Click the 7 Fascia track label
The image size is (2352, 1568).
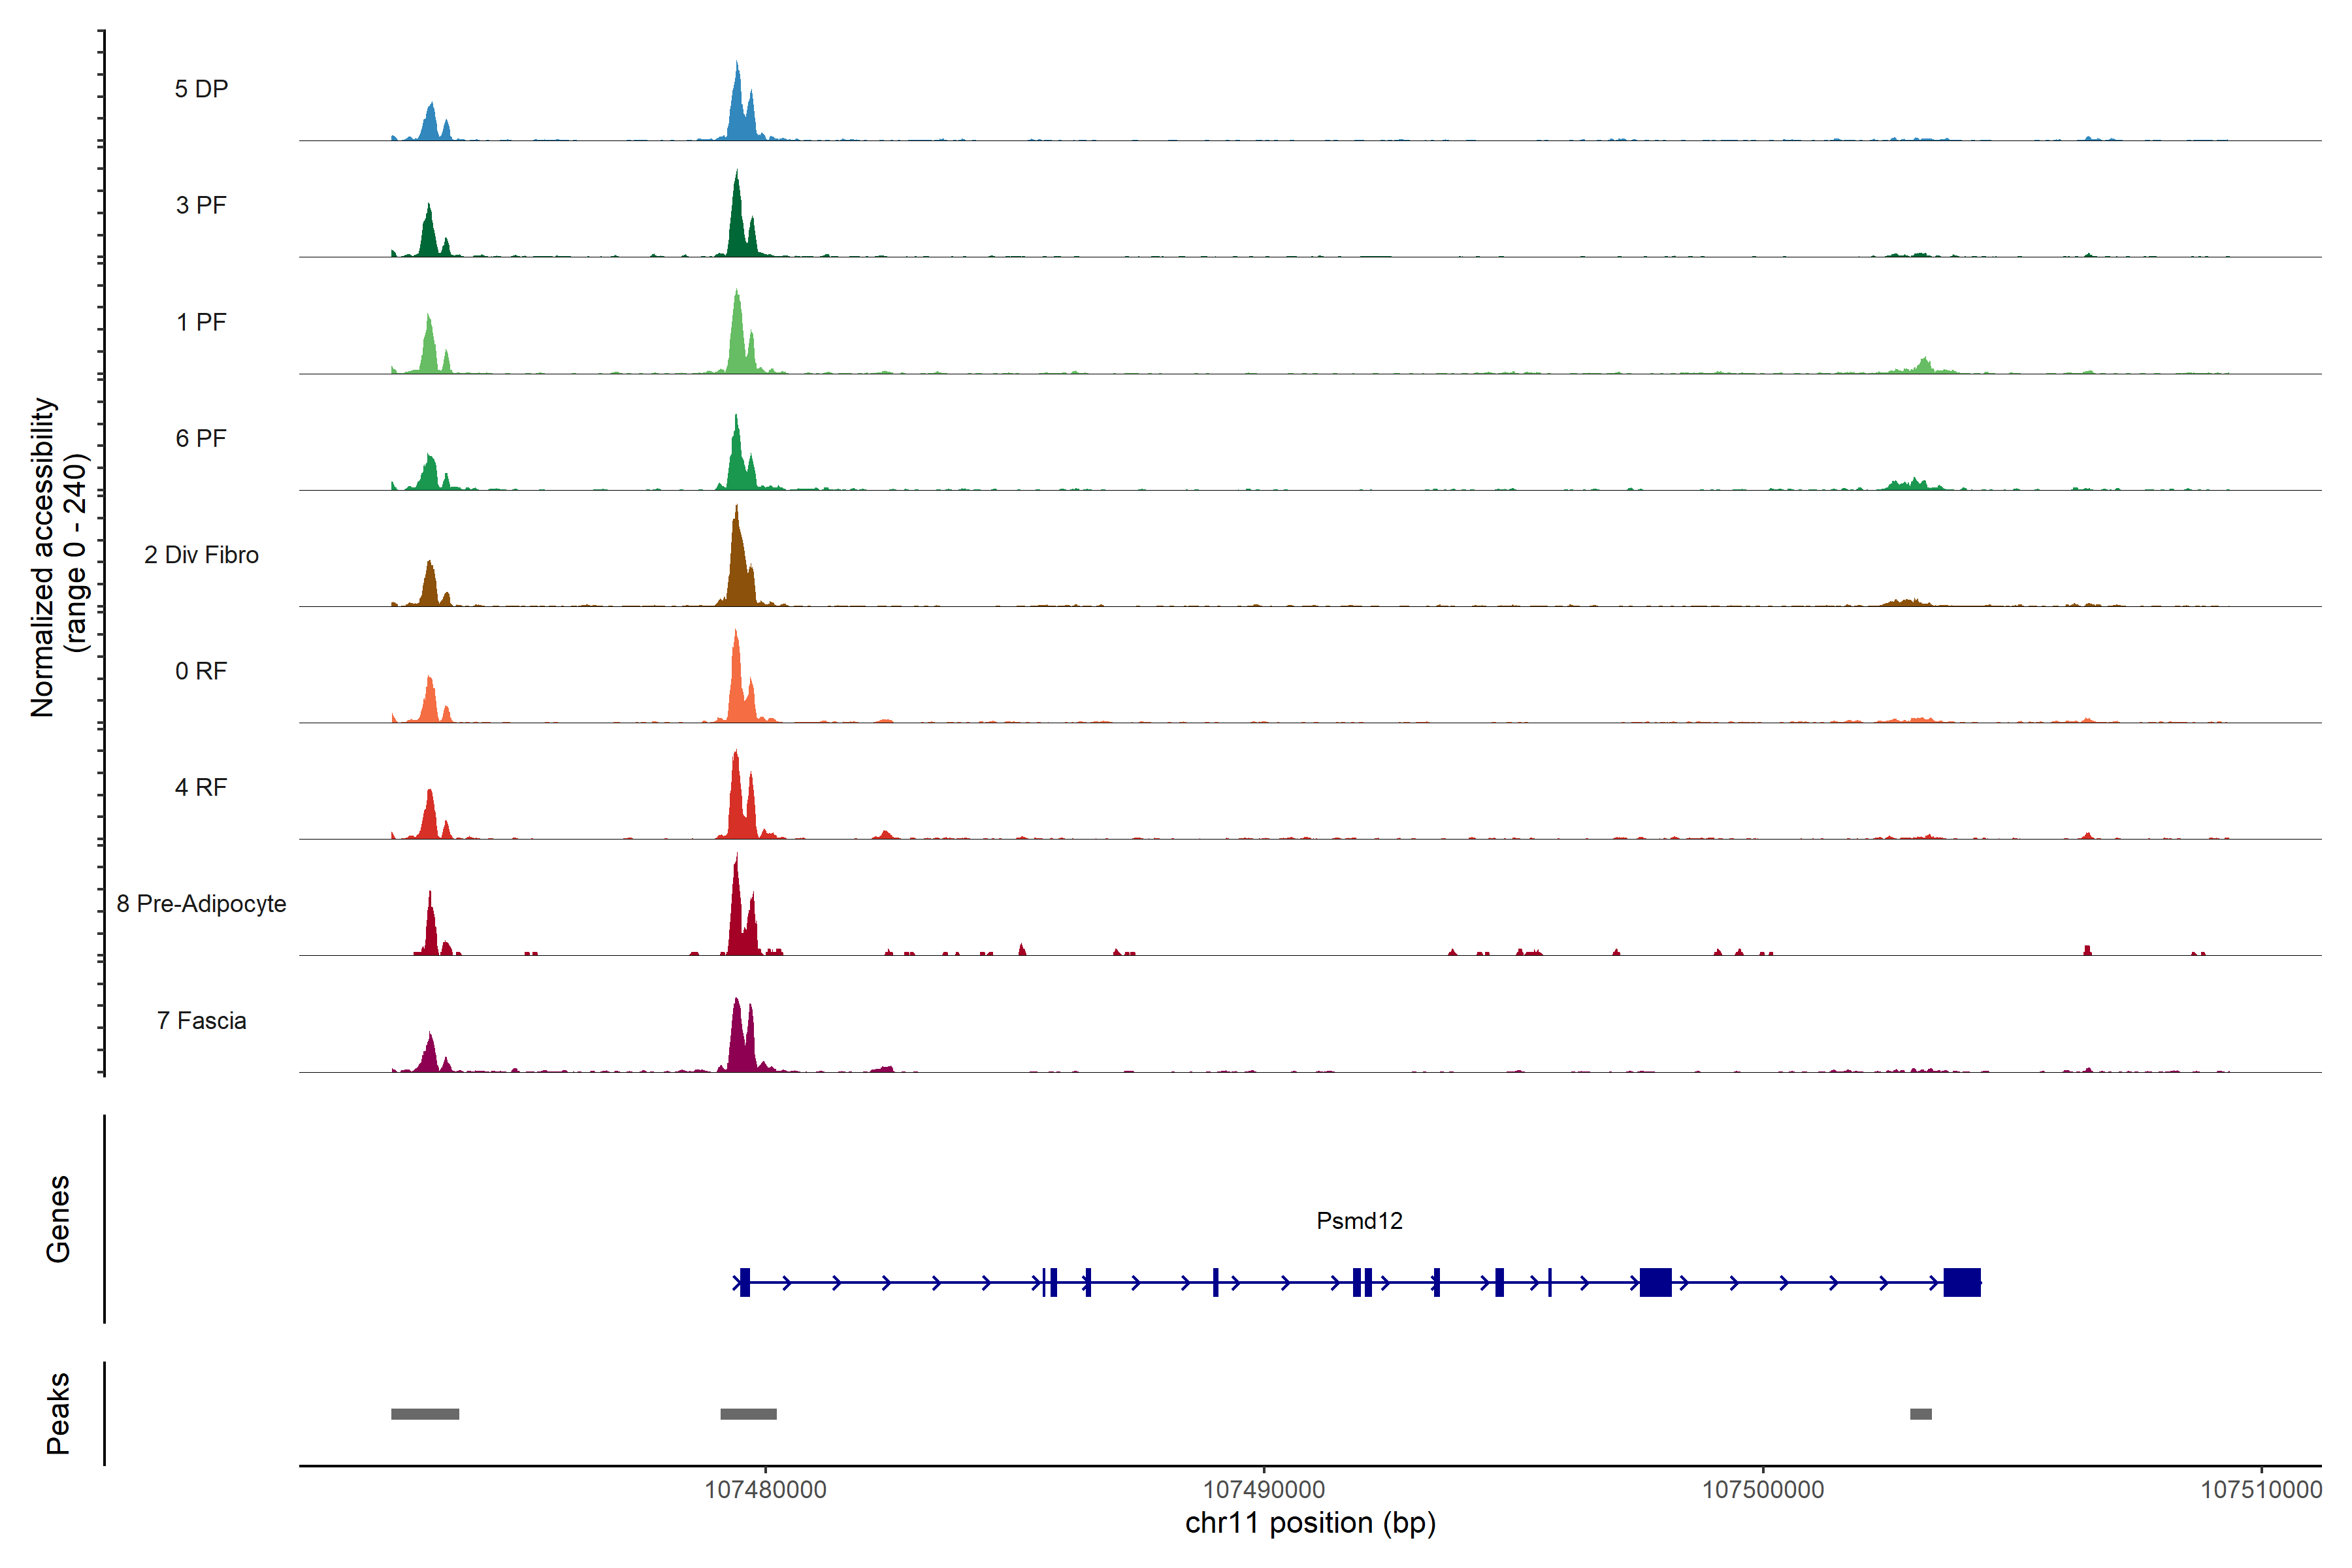[x=201, y=1020]
